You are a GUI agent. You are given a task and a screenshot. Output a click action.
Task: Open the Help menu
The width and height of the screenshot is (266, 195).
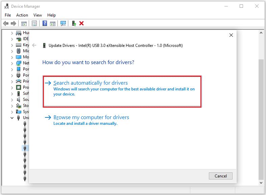click(51, 15)
